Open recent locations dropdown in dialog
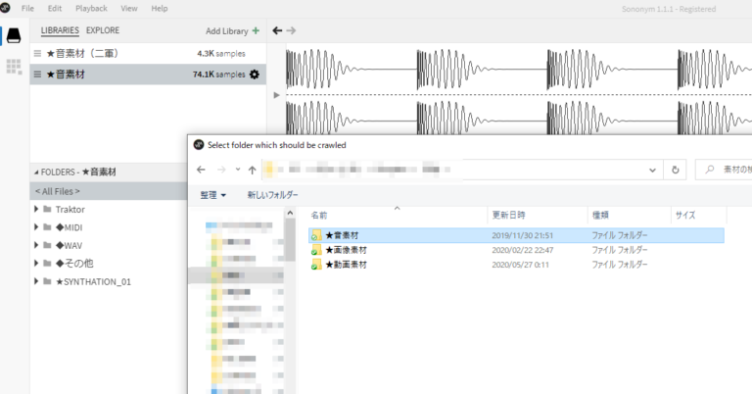 point(238,170)
